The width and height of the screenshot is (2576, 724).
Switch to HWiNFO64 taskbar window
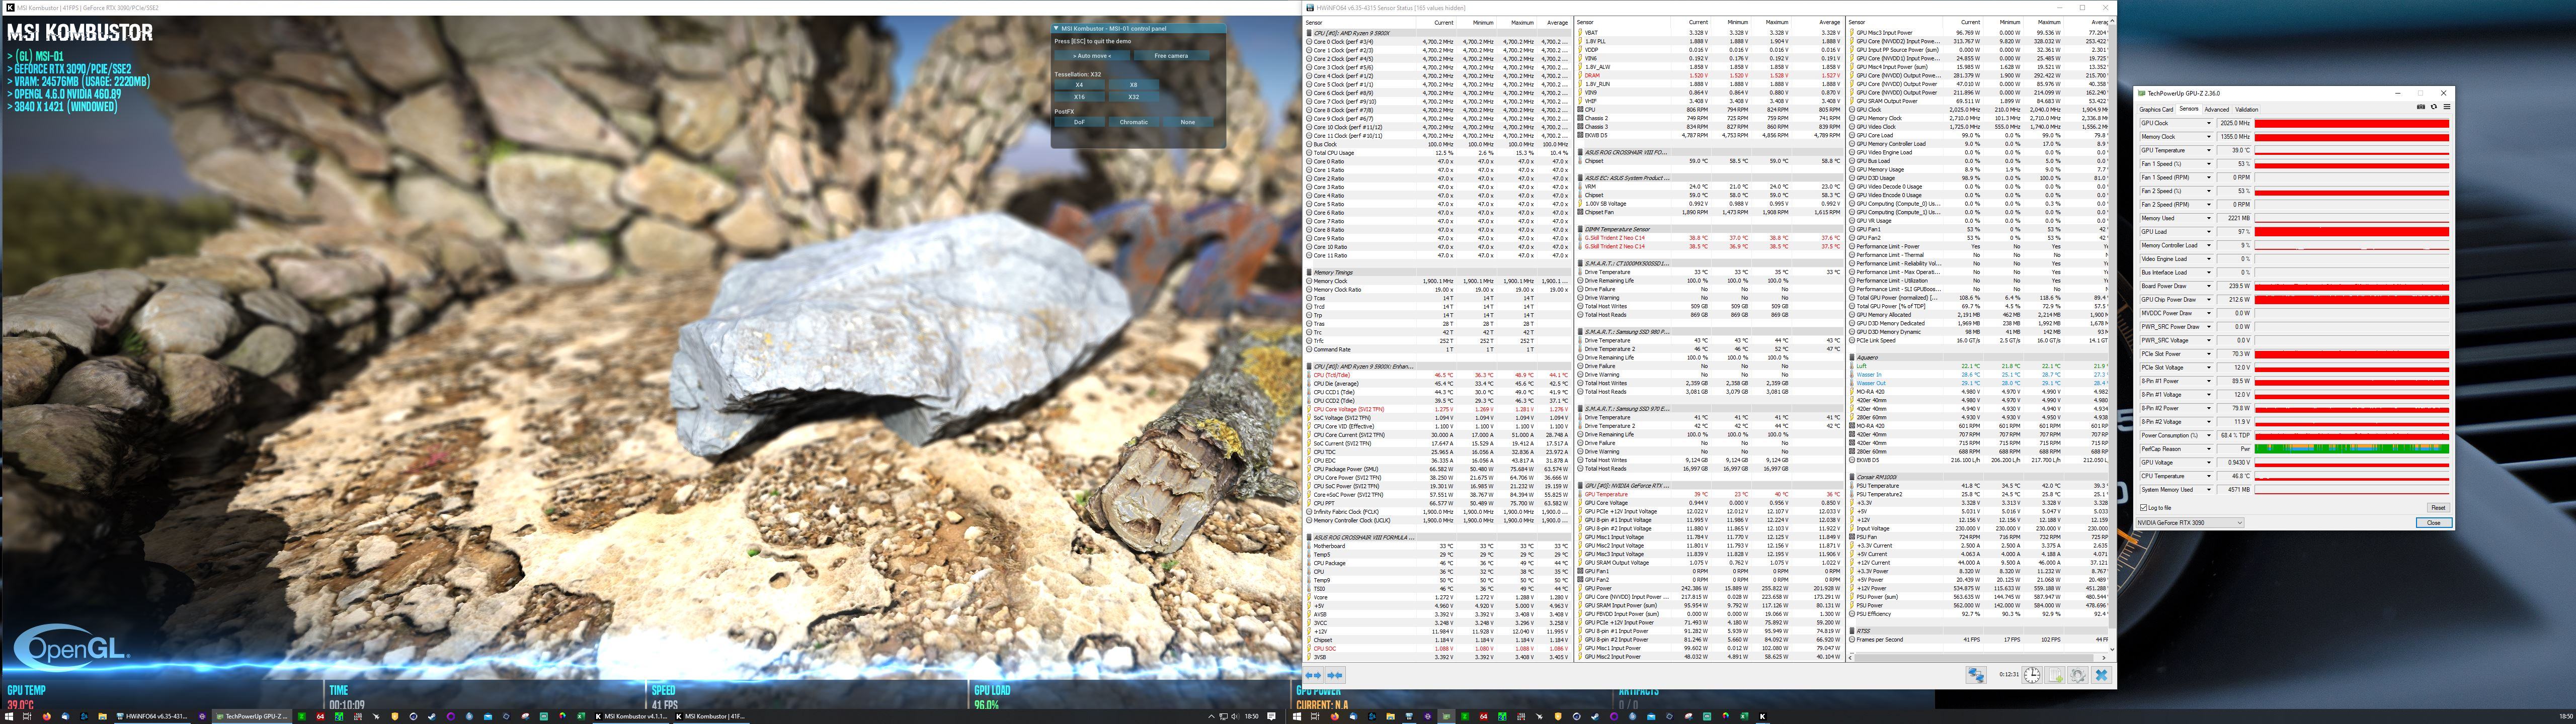click(153, 716)
